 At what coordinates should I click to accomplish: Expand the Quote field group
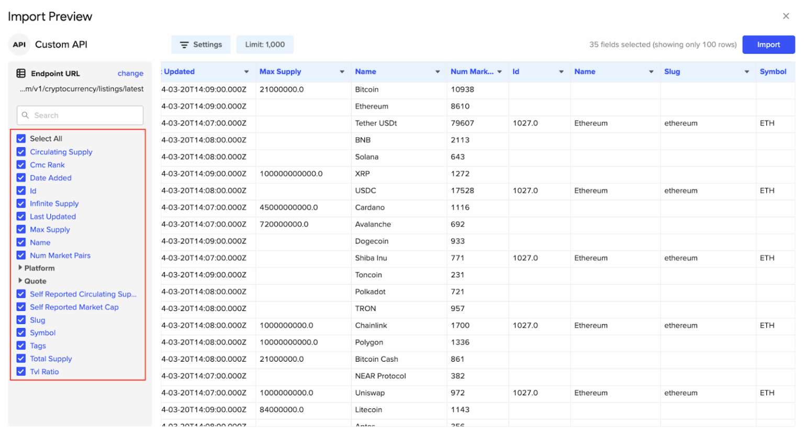[20, 281]
